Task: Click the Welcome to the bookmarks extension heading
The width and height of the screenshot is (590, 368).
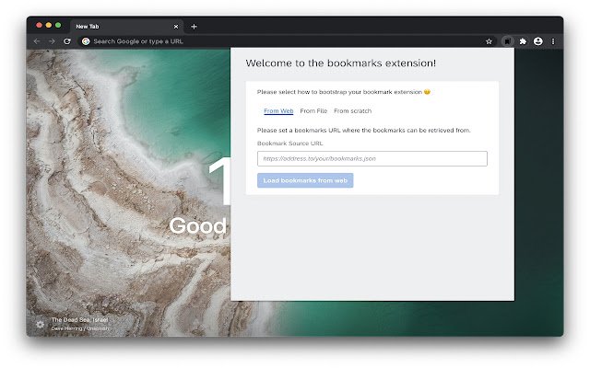Action: (340, 63)
